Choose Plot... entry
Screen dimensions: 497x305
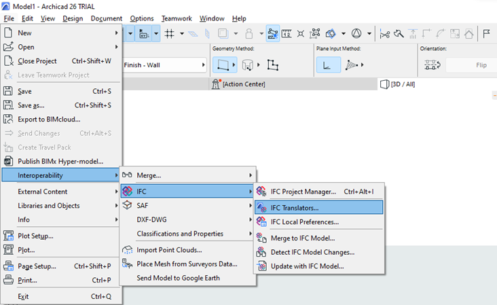(x=61, y=250)
